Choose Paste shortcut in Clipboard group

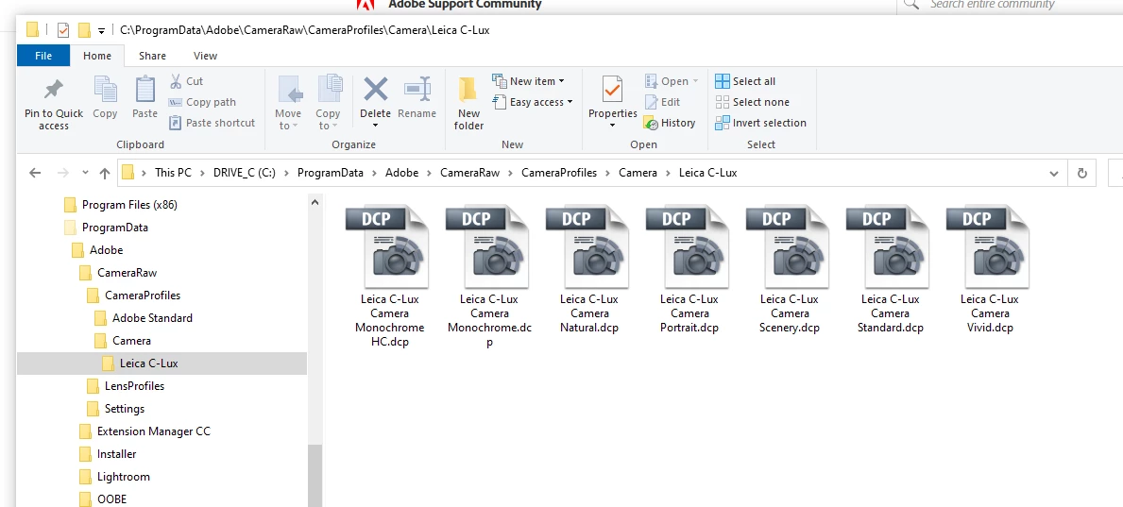pos(212,123)
